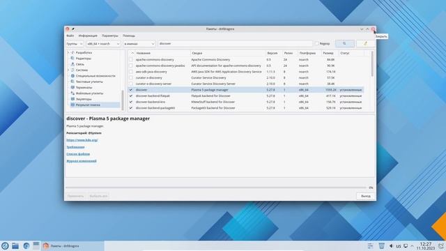The image size is (446, 251).
Task: Sort by the Название column header
Action: click(162, 53)
